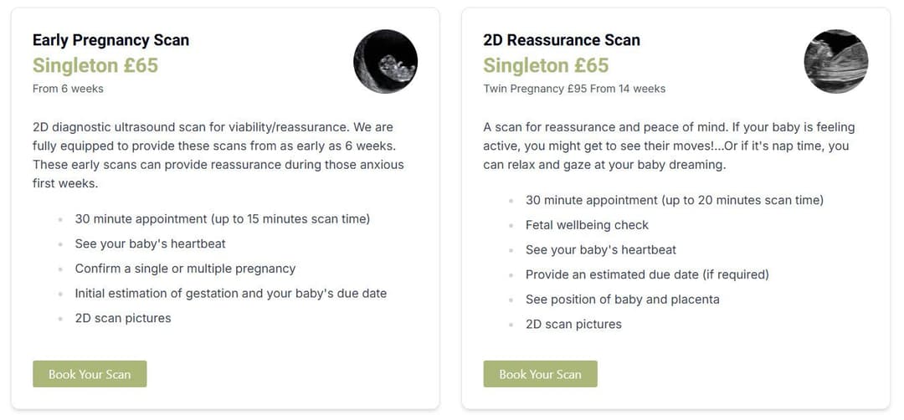Click 'Initial estimation of gestation' list item

click(231, 294)
